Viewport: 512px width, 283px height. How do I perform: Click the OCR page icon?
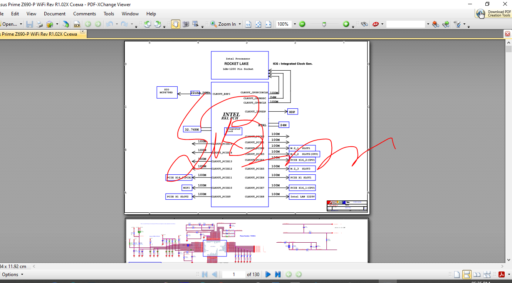pos(77,24)
